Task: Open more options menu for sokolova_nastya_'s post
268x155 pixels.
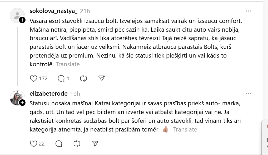Action: tap(249, 11)
